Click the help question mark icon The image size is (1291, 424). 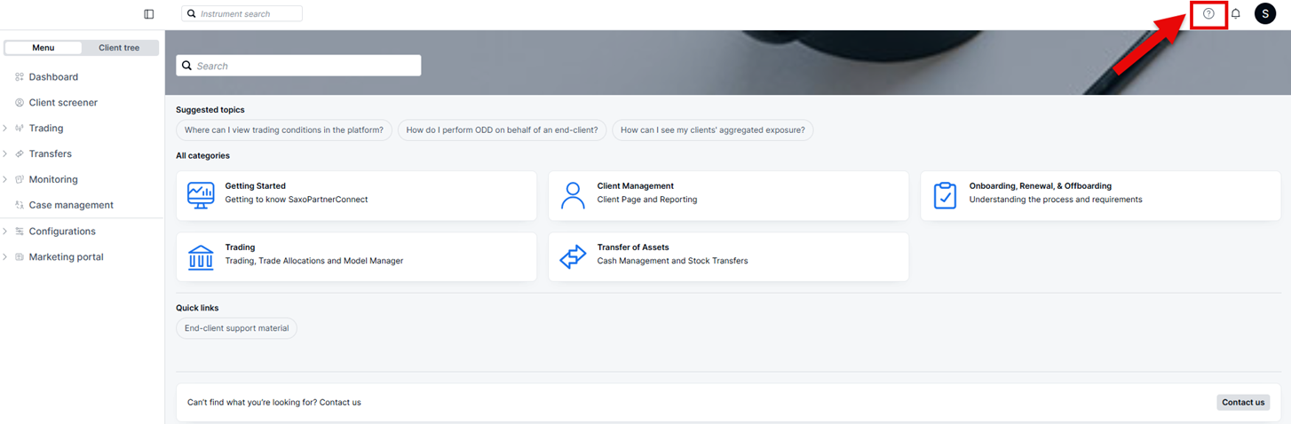click(x=1208, y=14)
